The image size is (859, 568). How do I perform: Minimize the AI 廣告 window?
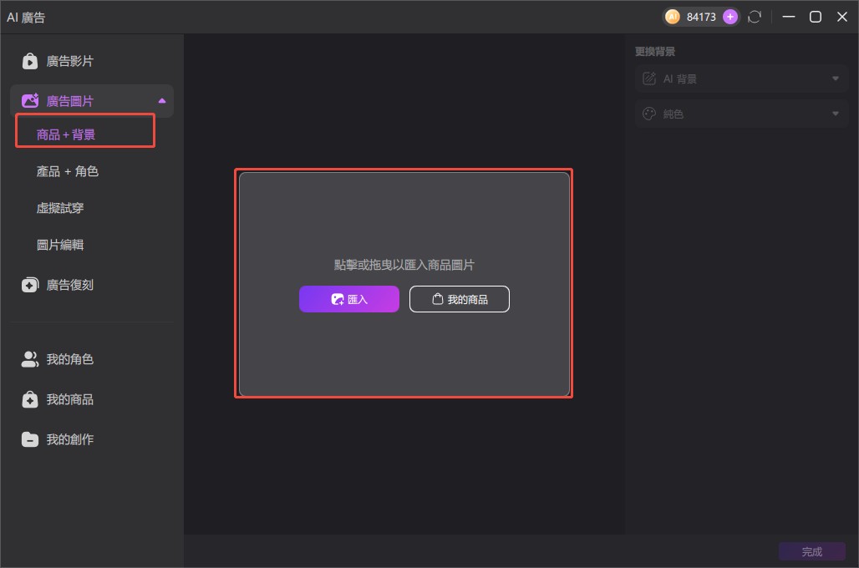pyautogui.click(x=788, y=17)
